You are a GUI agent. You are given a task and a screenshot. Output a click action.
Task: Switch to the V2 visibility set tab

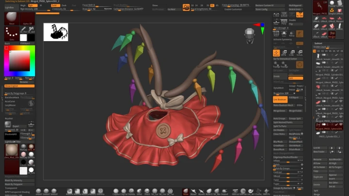tap(318, 51)
